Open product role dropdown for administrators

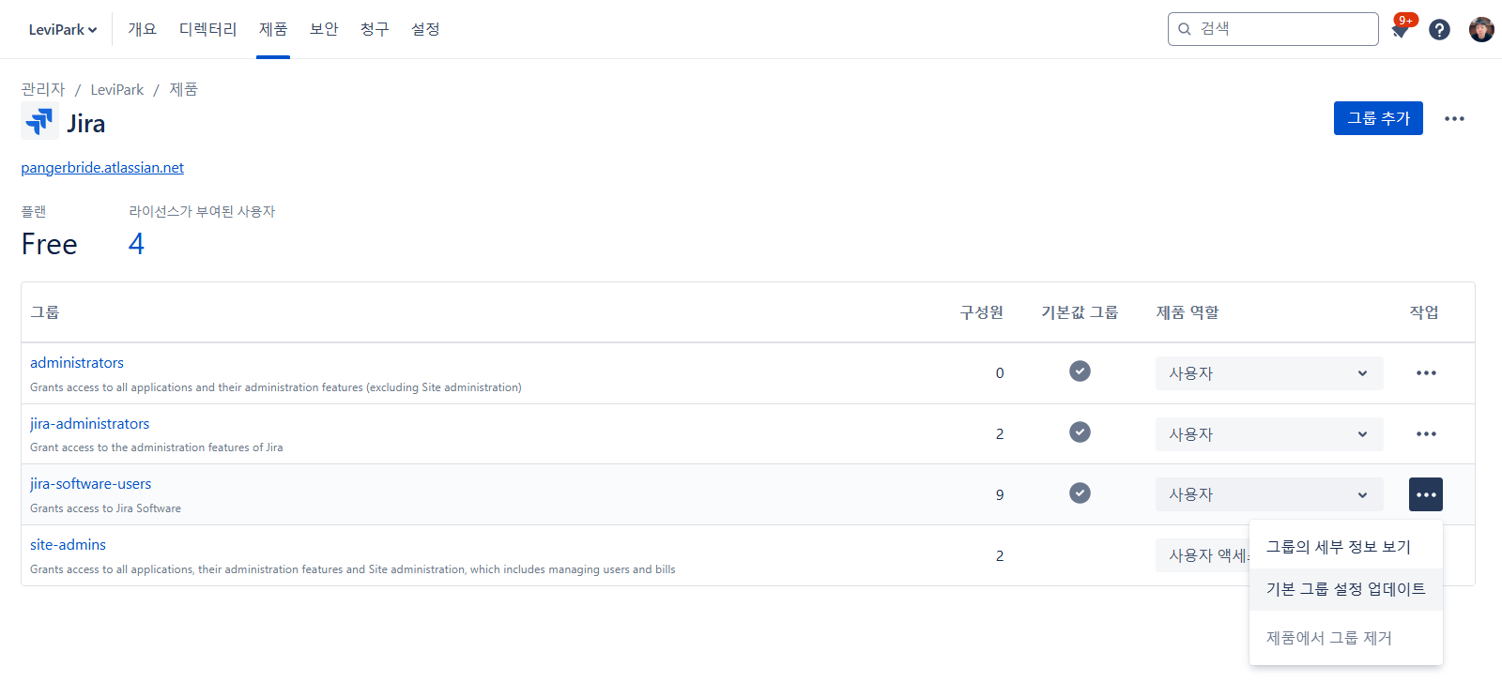coord(1269,373)
